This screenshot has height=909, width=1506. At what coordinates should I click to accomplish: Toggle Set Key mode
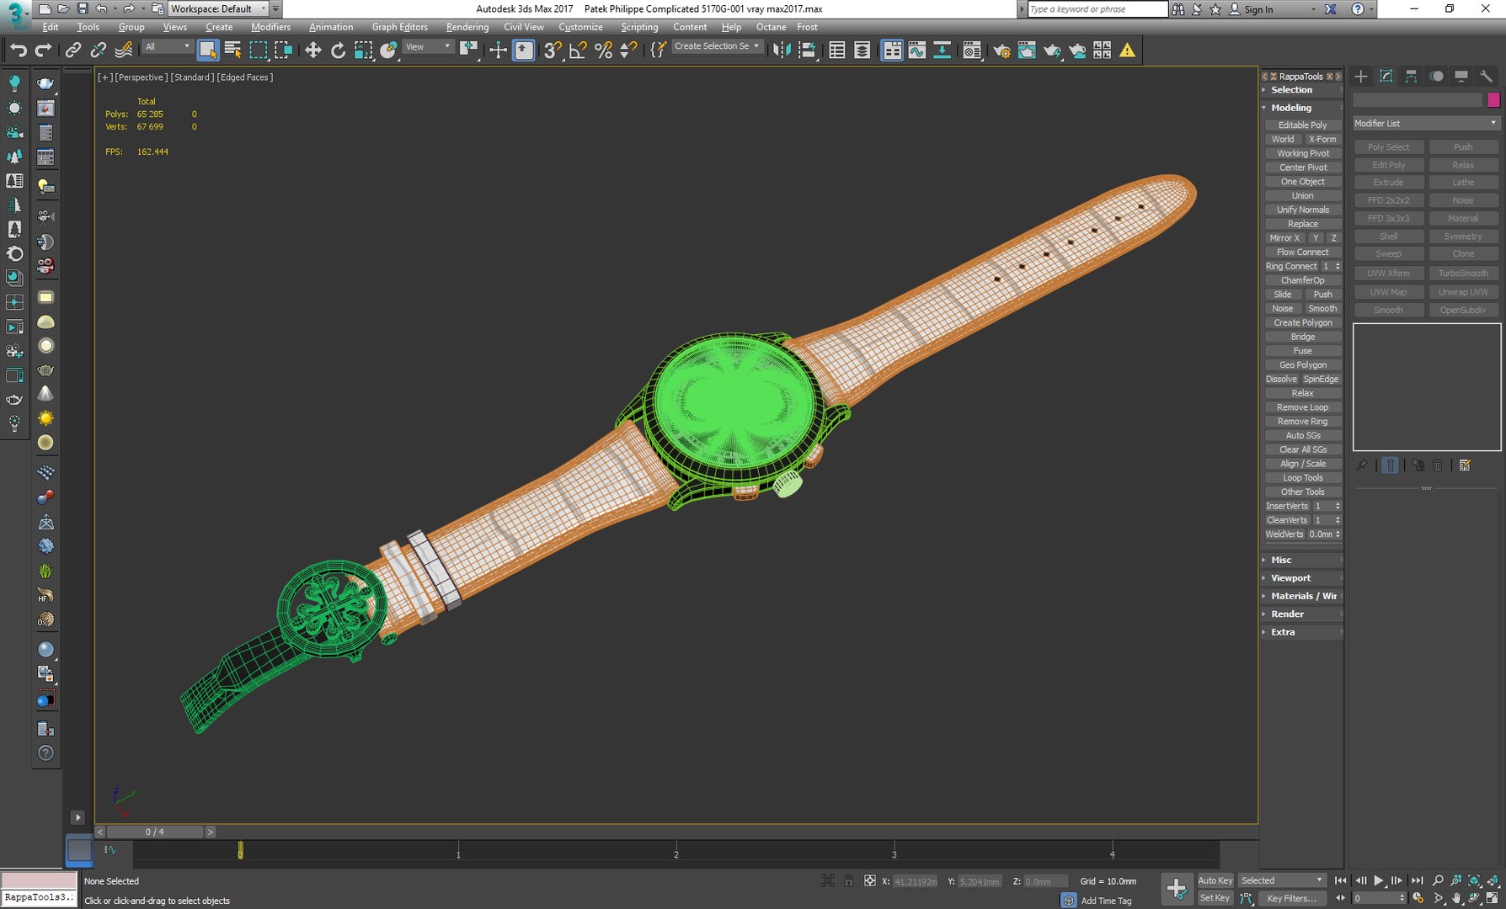[1215, 898]
